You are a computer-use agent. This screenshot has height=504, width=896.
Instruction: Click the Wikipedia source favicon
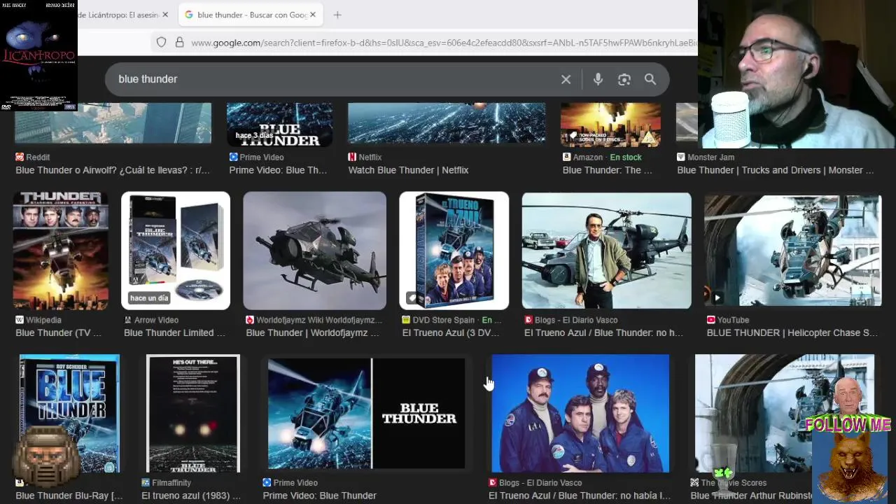20,320
